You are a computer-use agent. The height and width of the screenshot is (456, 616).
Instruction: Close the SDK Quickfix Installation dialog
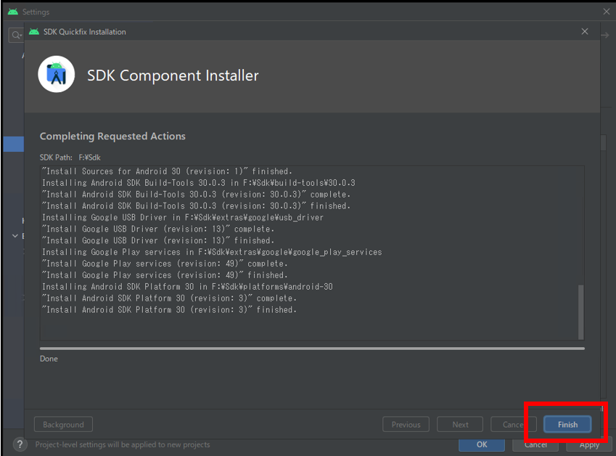tap(585, 31)
